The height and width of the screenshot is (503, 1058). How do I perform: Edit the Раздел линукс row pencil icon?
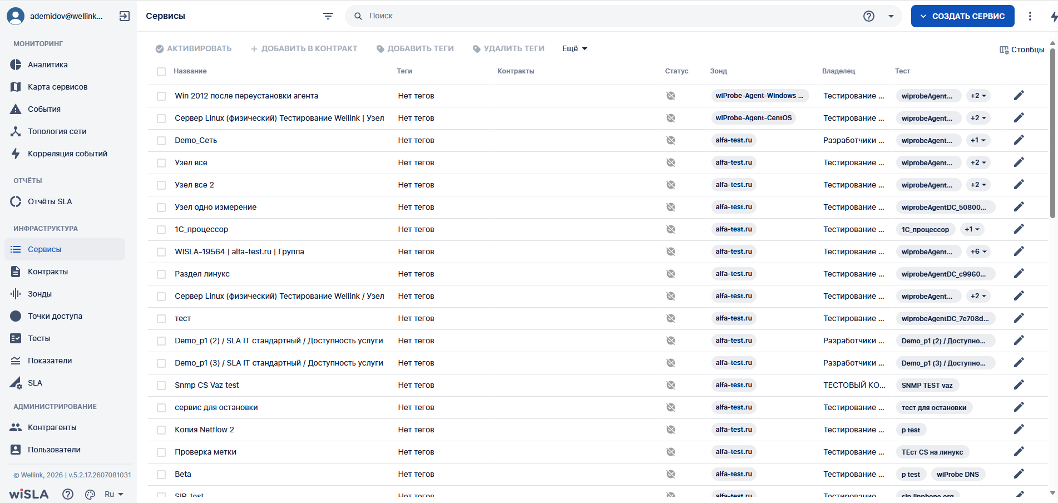pos(1019,274)
